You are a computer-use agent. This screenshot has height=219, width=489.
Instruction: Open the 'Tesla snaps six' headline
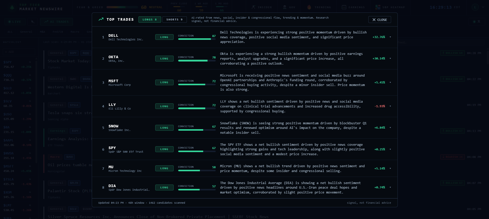pos(70,113)
